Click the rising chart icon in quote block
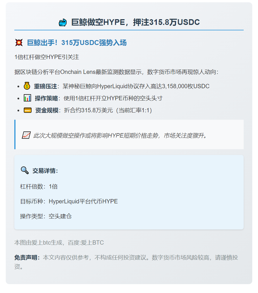 [x=26, y=135]
